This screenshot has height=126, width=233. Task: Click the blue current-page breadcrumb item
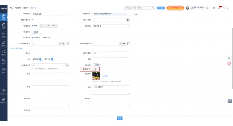coord(33,8)
